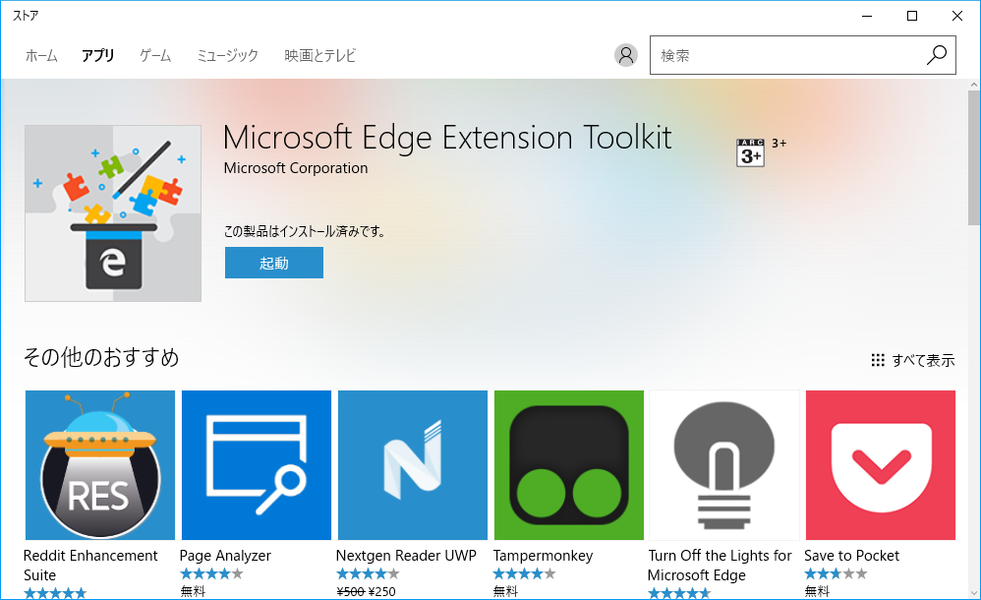The width and height of the screenshot is (981, 600).
Task: Open Microsoft Edge Extension Toolkit app logo
Action: pos(113,212)
